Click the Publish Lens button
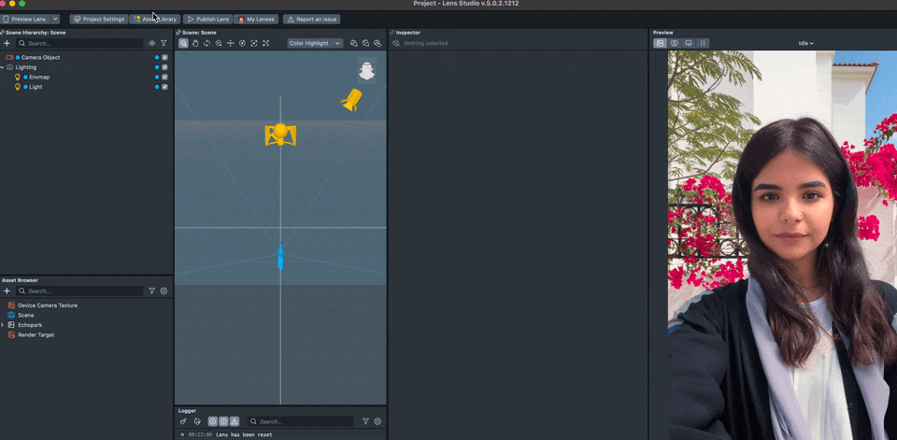The height and width of the screenshot is (440, 897). coord(207,19)
